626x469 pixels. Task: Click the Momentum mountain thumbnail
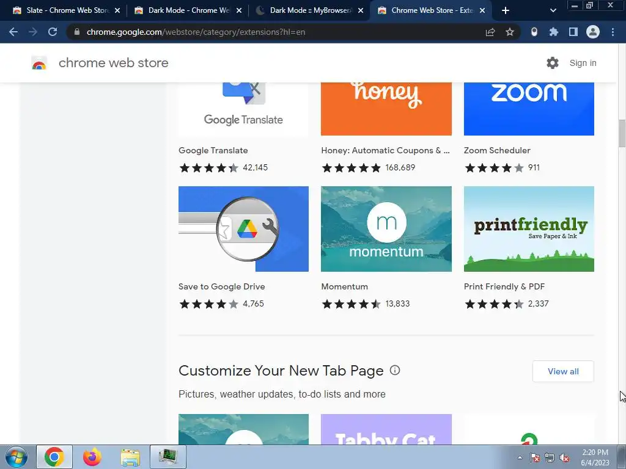point(386,229)
